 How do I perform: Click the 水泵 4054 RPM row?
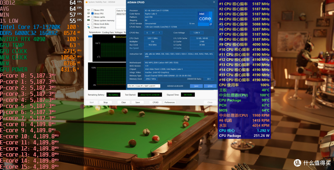click(x=244, y=125)
